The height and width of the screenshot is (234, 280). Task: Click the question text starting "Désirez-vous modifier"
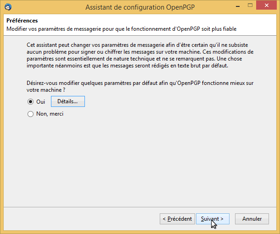pos(140,86)
